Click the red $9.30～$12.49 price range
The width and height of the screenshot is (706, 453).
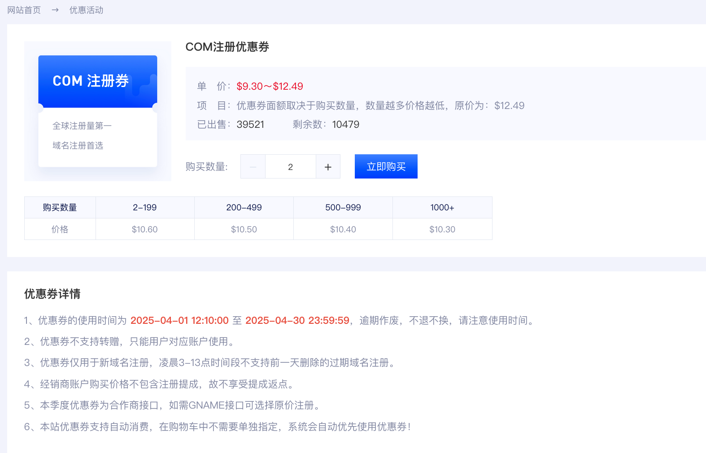(x=270, y=86)
